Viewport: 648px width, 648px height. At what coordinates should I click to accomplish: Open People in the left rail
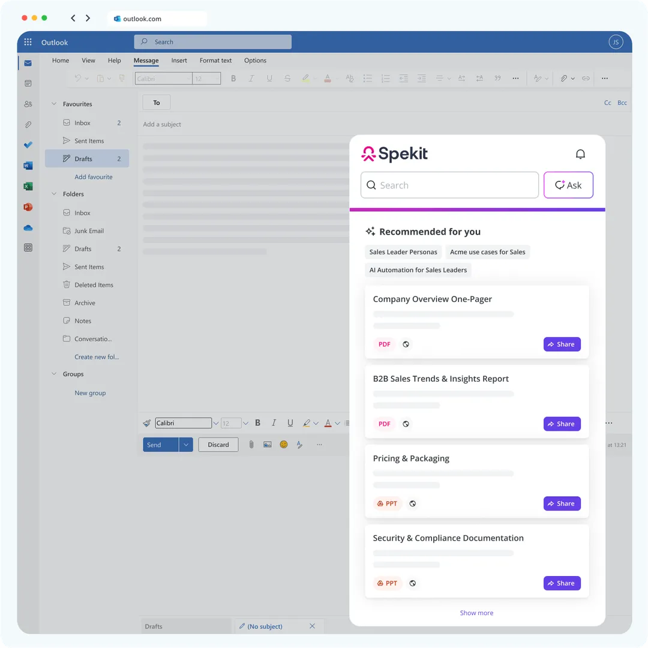[x=28, y=104]
